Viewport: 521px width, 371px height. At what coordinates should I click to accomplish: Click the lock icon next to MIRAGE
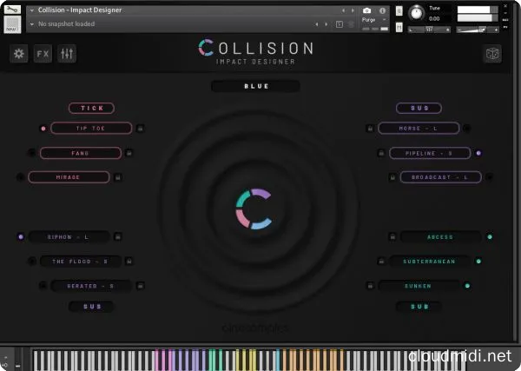coord(117,177)
